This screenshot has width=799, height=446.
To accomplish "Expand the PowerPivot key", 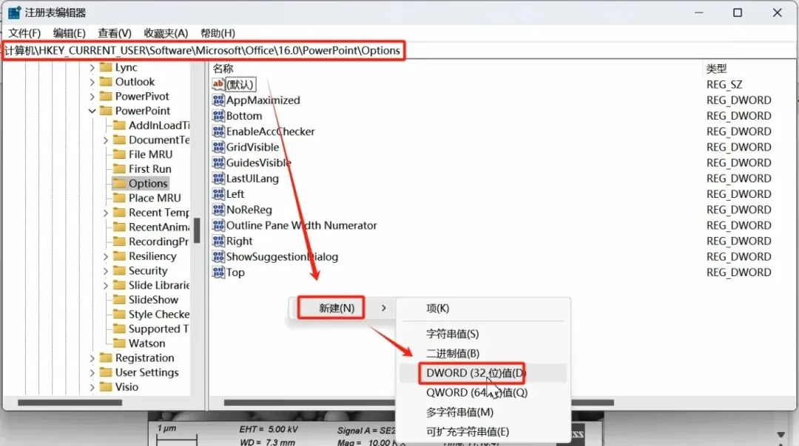I will 92,97.
